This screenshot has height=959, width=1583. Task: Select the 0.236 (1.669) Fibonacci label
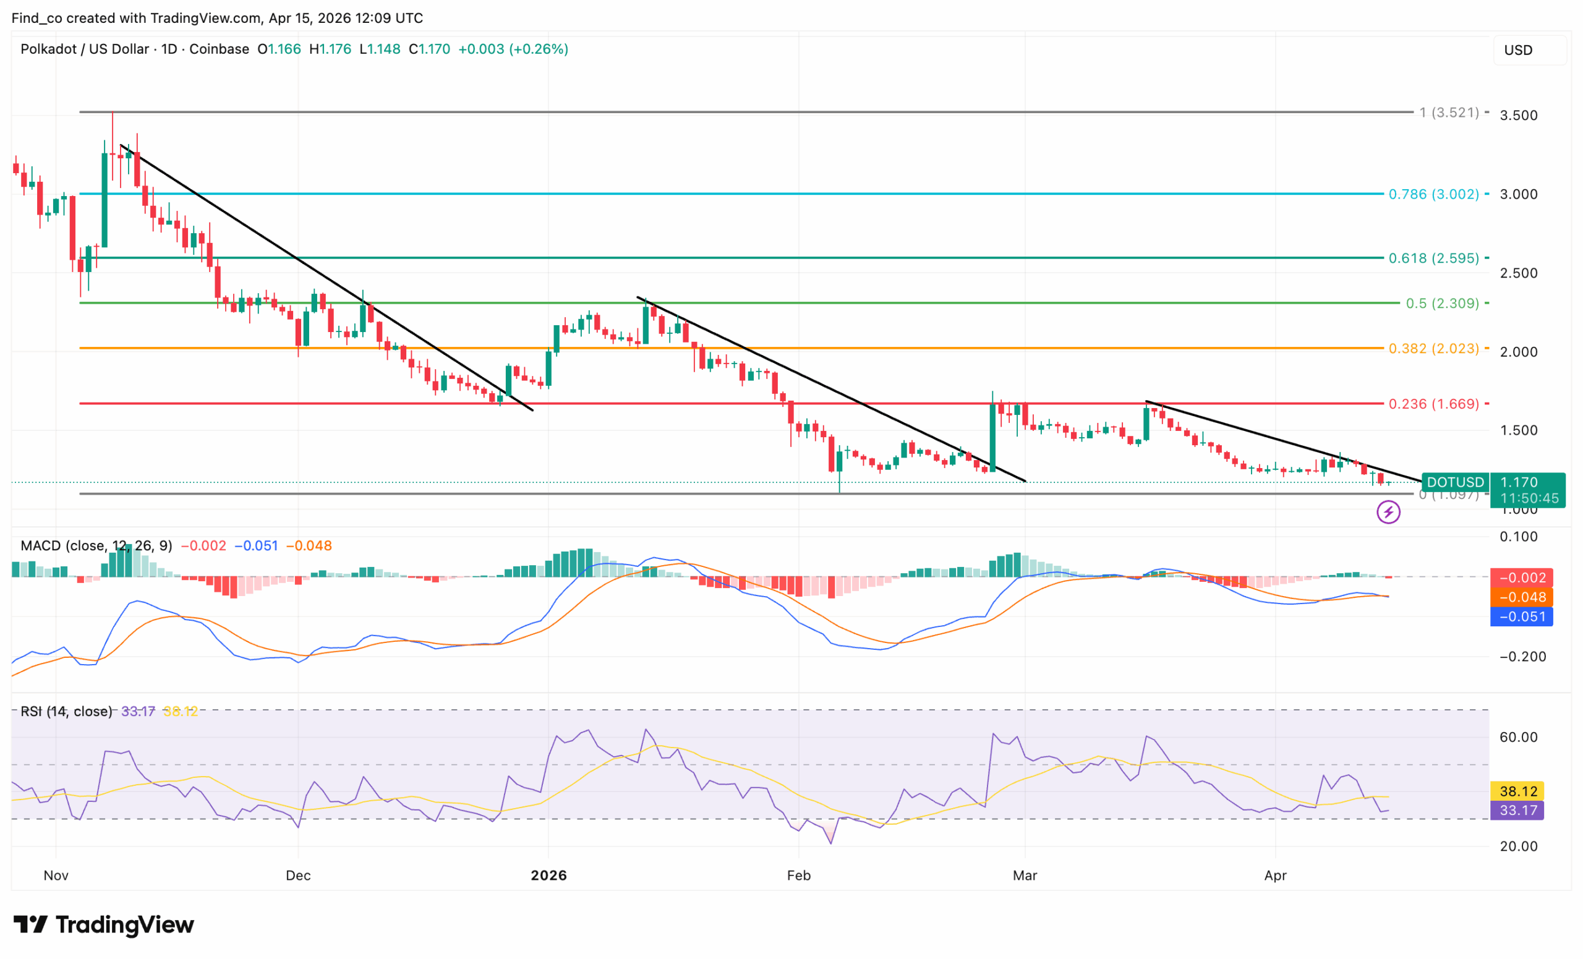point(1434,404)
